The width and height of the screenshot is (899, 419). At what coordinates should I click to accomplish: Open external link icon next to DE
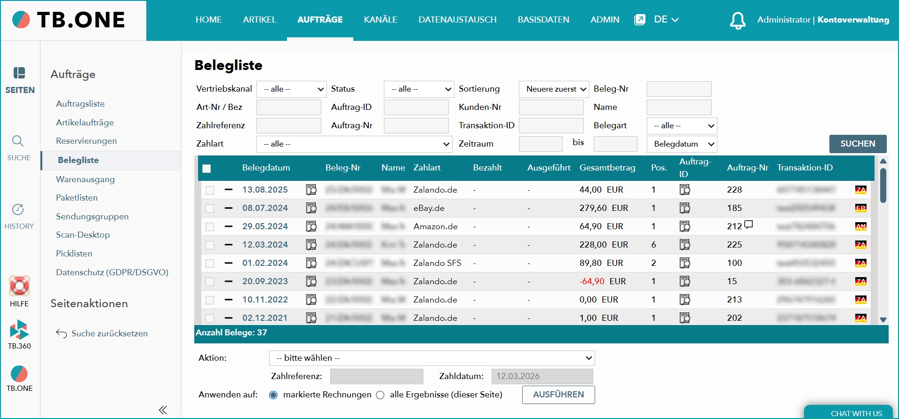640,20
